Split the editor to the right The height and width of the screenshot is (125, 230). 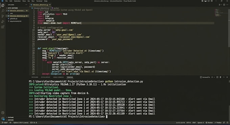224,5
